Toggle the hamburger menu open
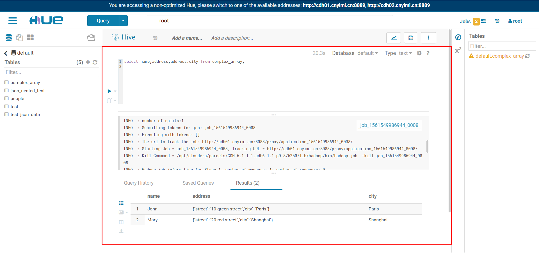The height and width of the screenshot is (253, 539). tap(13, 20)
